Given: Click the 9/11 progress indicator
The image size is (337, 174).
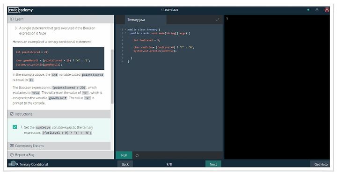Looking at the screenshot, I should point(169,164).
